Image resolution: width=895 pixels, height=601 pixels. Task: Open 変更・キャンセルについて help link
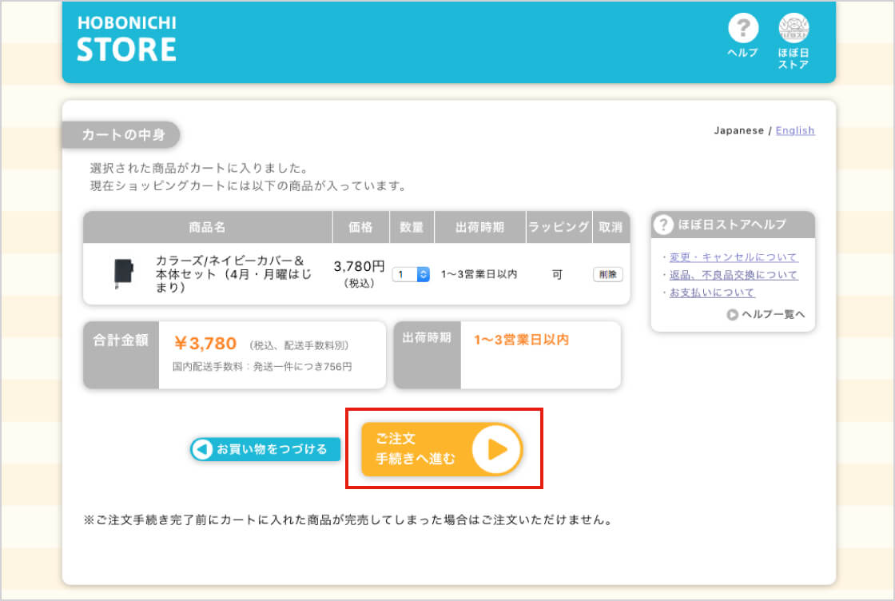pyautogui.click(x=734, y=257)
